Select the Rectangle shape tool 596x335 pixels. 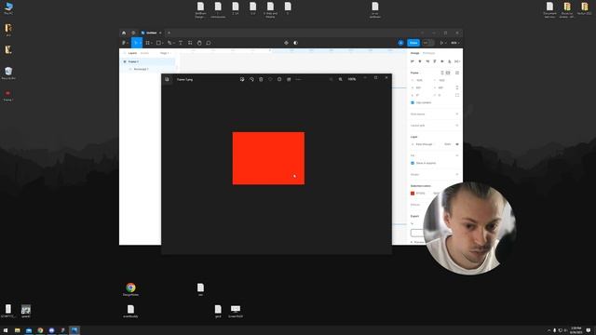point(158,43)
